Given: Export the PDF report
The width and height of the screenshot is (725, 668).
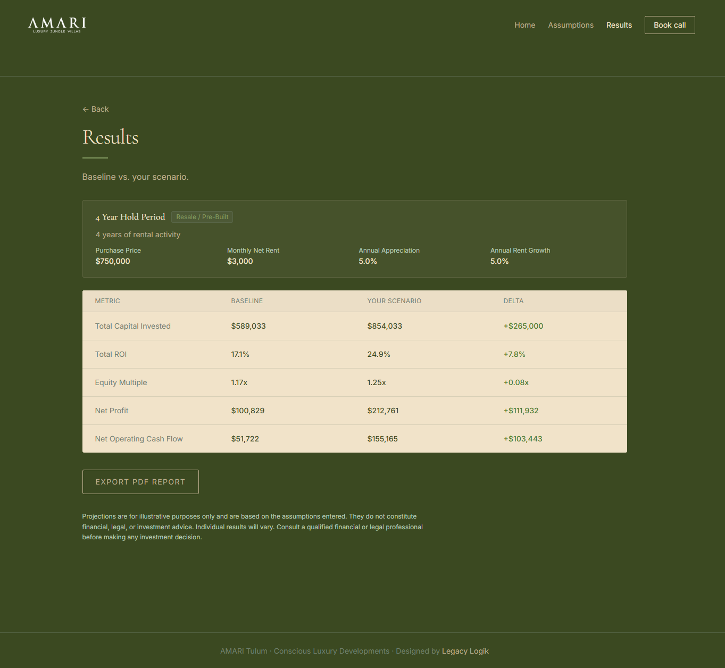Looking at the screenshot, I should click(140, 482).
